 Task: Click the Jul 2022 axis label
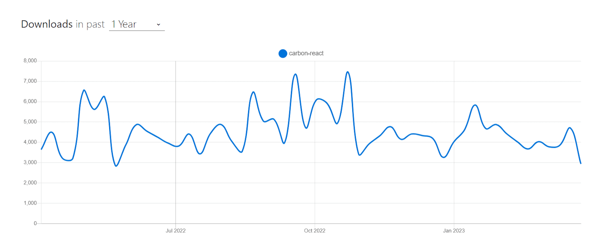click(x=176, y=230)
